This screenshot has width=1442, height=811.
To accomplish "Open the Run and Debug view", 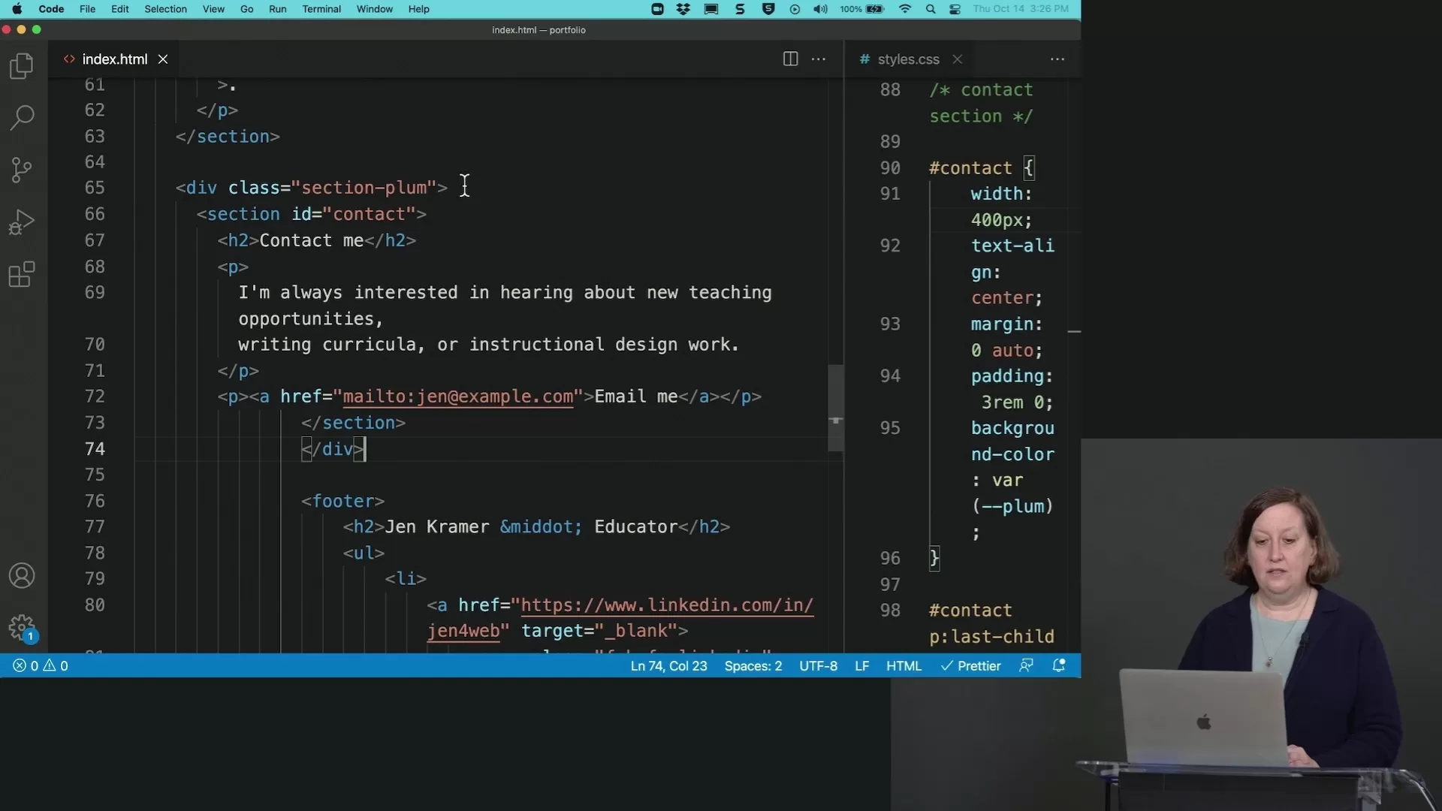I will pos(22,222).
